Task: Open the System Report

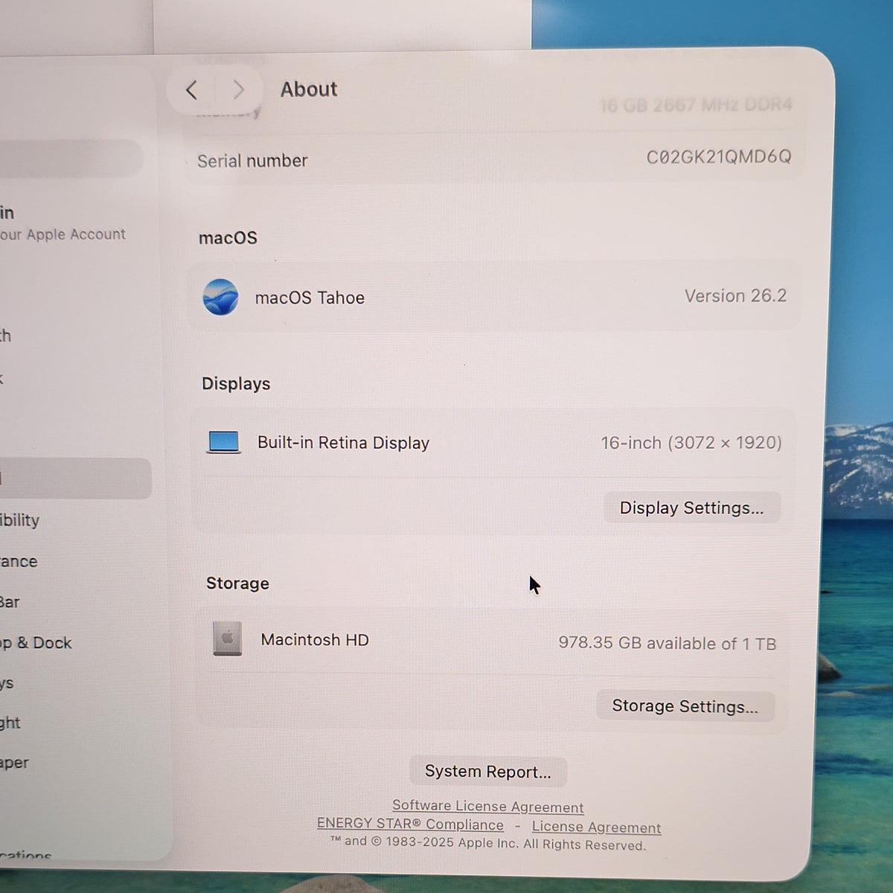Action: click(x=488, y=772)
